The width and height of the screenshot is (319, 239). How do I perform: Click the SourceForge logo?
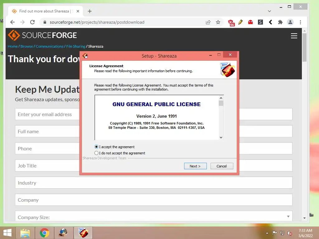coord(42,35)
